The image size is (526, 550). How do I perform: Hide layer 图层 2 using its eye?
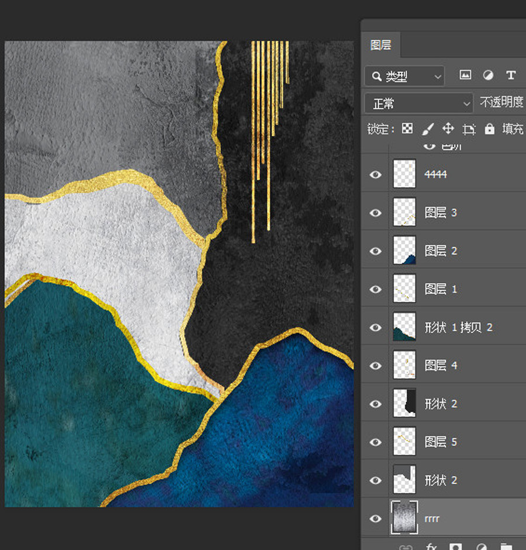375,251
